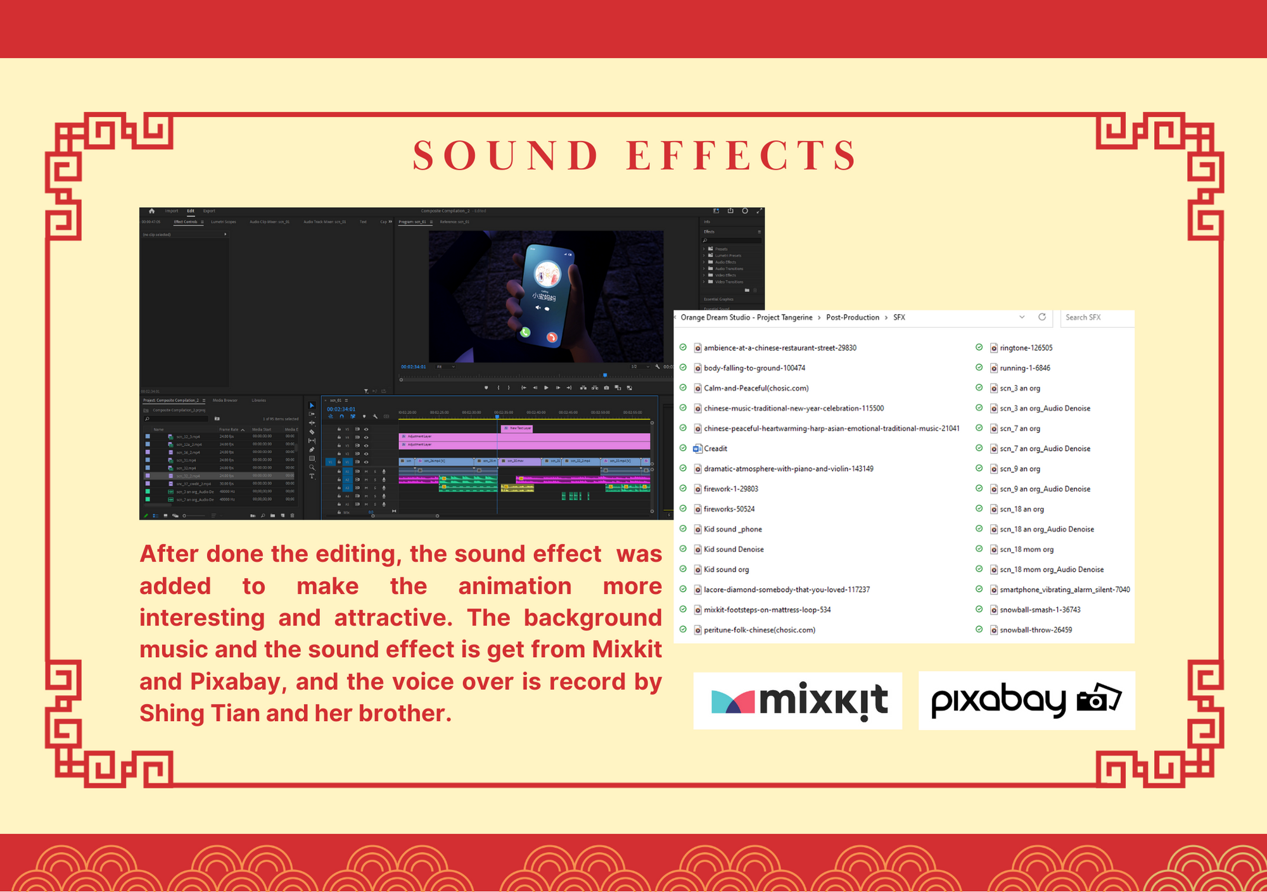Select the Ripple Edit tool
The height and width of the screenshot is (892, 1267).
312,423
